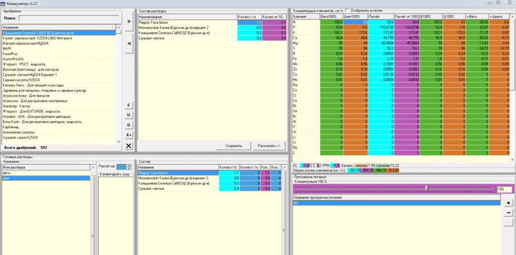Viewport: 516px width, 255px height.
Task: Click the O button beside fertilizer list
Action: tap(128, 125)
